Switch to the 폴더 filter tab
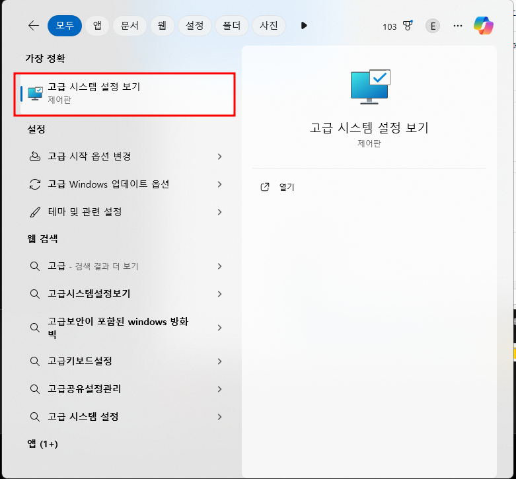This screenshot has width=516, height=479. (232, 26)
